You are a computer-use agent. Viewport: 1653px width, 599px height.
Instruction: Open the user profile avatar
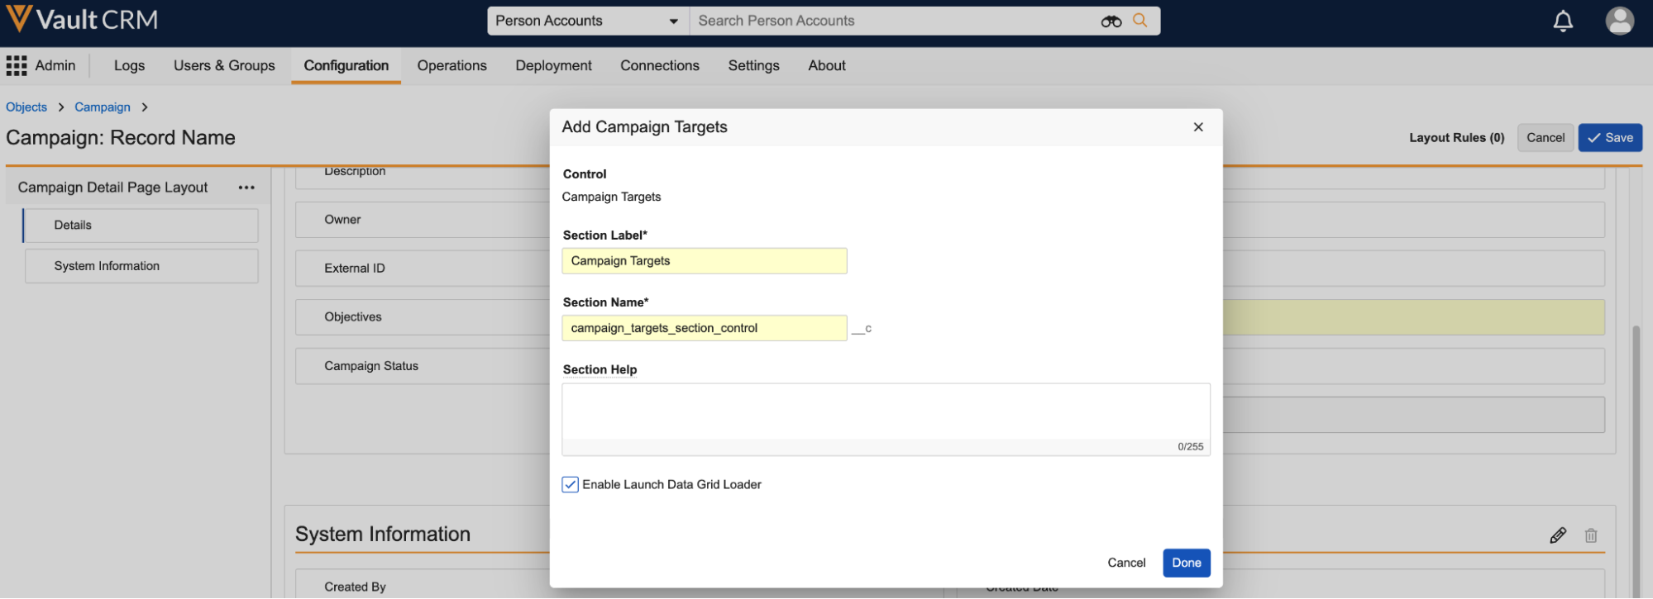pos(1619,21)
